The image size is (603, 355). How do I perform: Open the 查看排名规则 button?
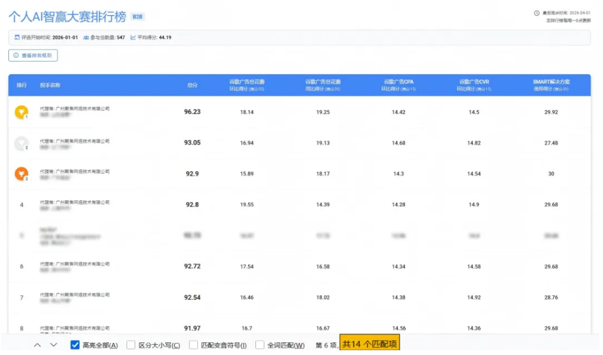point(33,56)
